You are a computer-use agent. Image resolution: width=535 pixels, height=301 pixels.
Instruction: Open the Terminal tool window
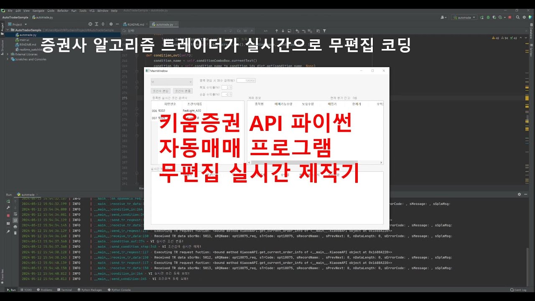pyautogui.click(x=64, y=290)
